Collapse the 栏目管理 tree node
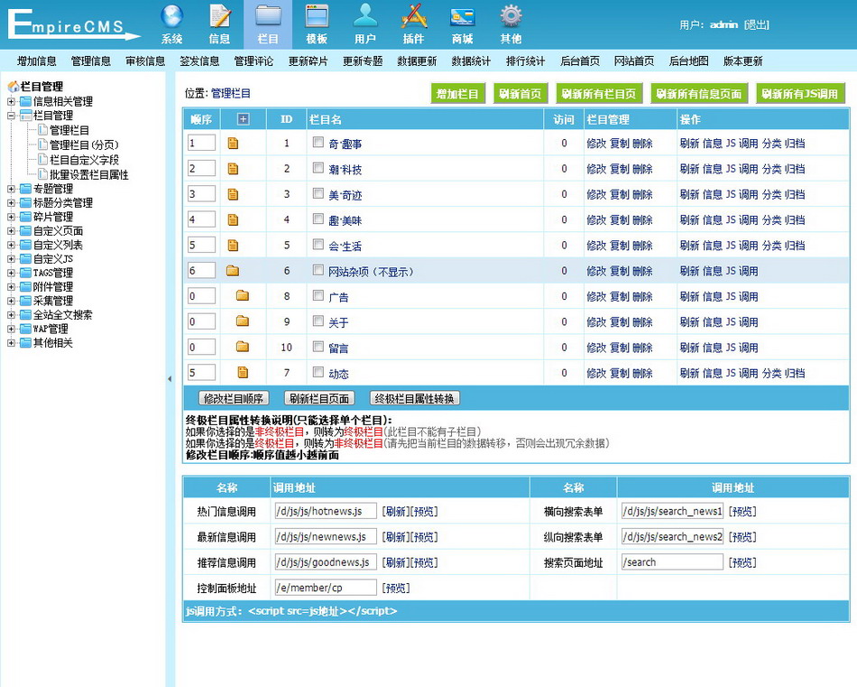Viewport: 857px width, 687px height. click(x=11, y=116)
